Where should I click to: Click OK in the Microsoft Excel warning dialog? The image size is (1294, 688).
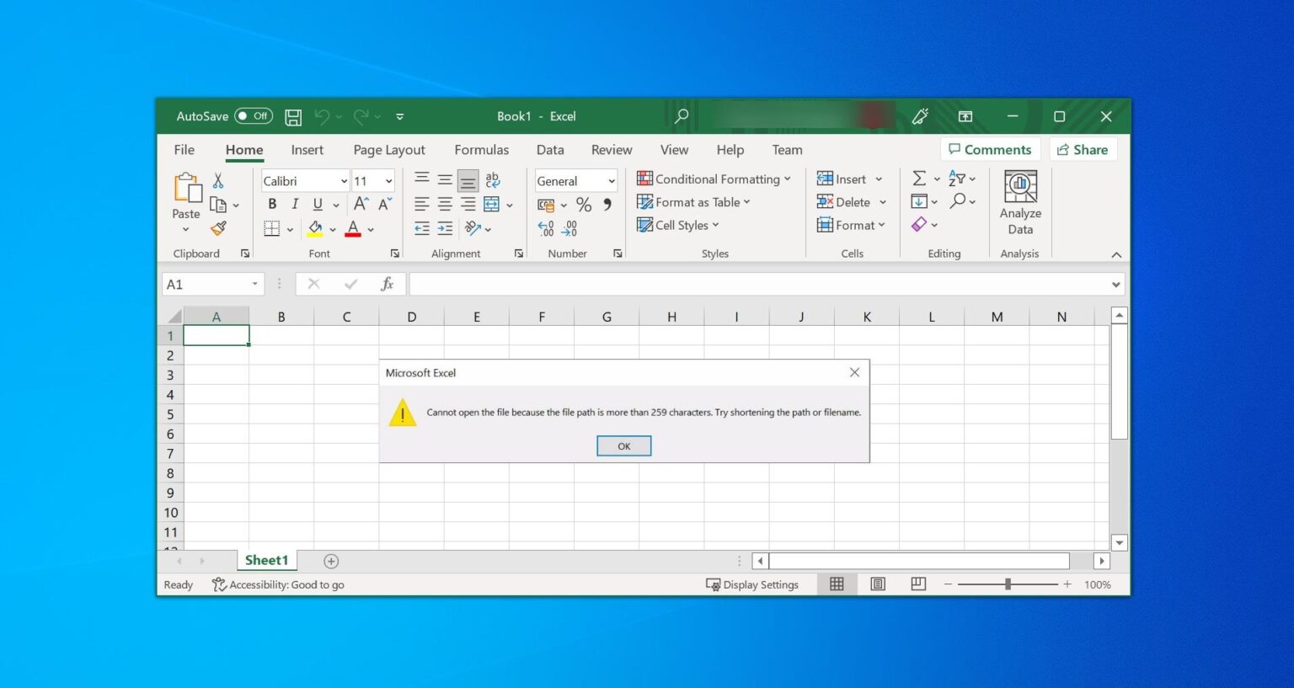click(623, 445)
